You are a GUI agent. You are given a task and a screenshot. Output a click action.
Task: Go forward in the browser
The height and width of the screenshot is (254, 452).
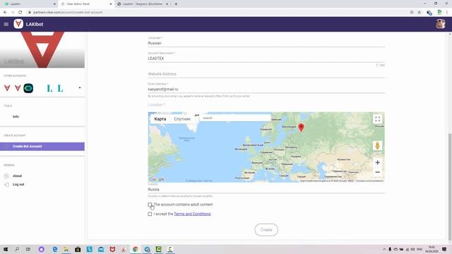[x=13, y=13]
